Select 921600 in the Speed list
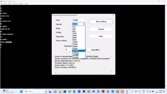167x94 pixels. [x=79, y=57]
